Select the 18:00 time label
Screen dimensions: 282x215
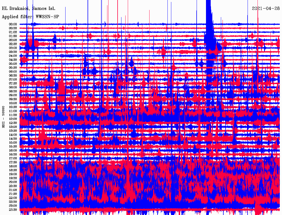tap(13, 166)
